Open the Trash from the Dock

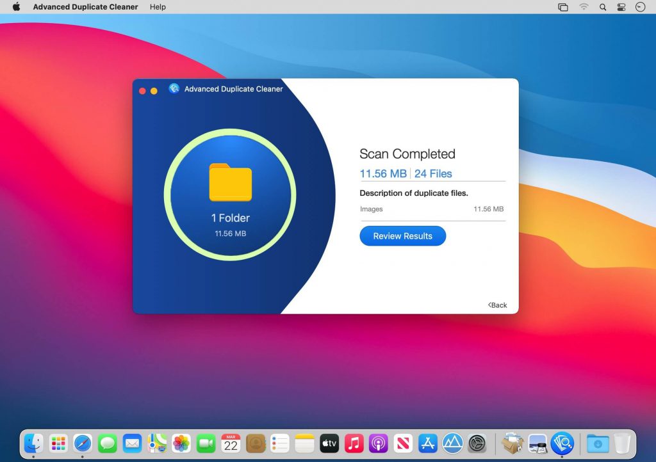coord(623,443)
